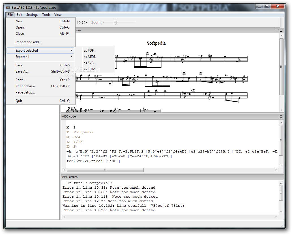
Task: Click code line starting 'B4 e3 ^^F7'
Action: click(119, 156)
